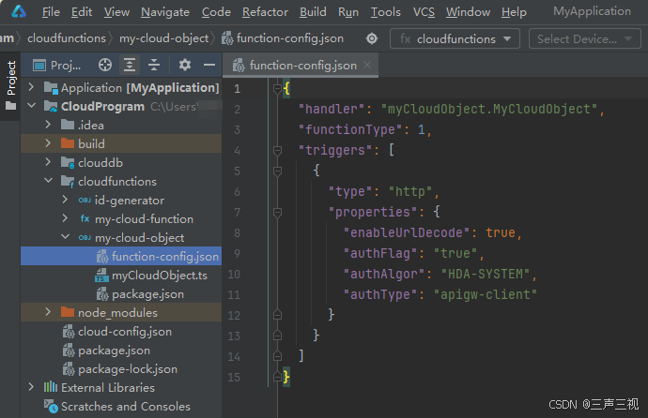648x418 pixels.
Task: Click line number 10 in the gutter
Action: click(234, 274)
